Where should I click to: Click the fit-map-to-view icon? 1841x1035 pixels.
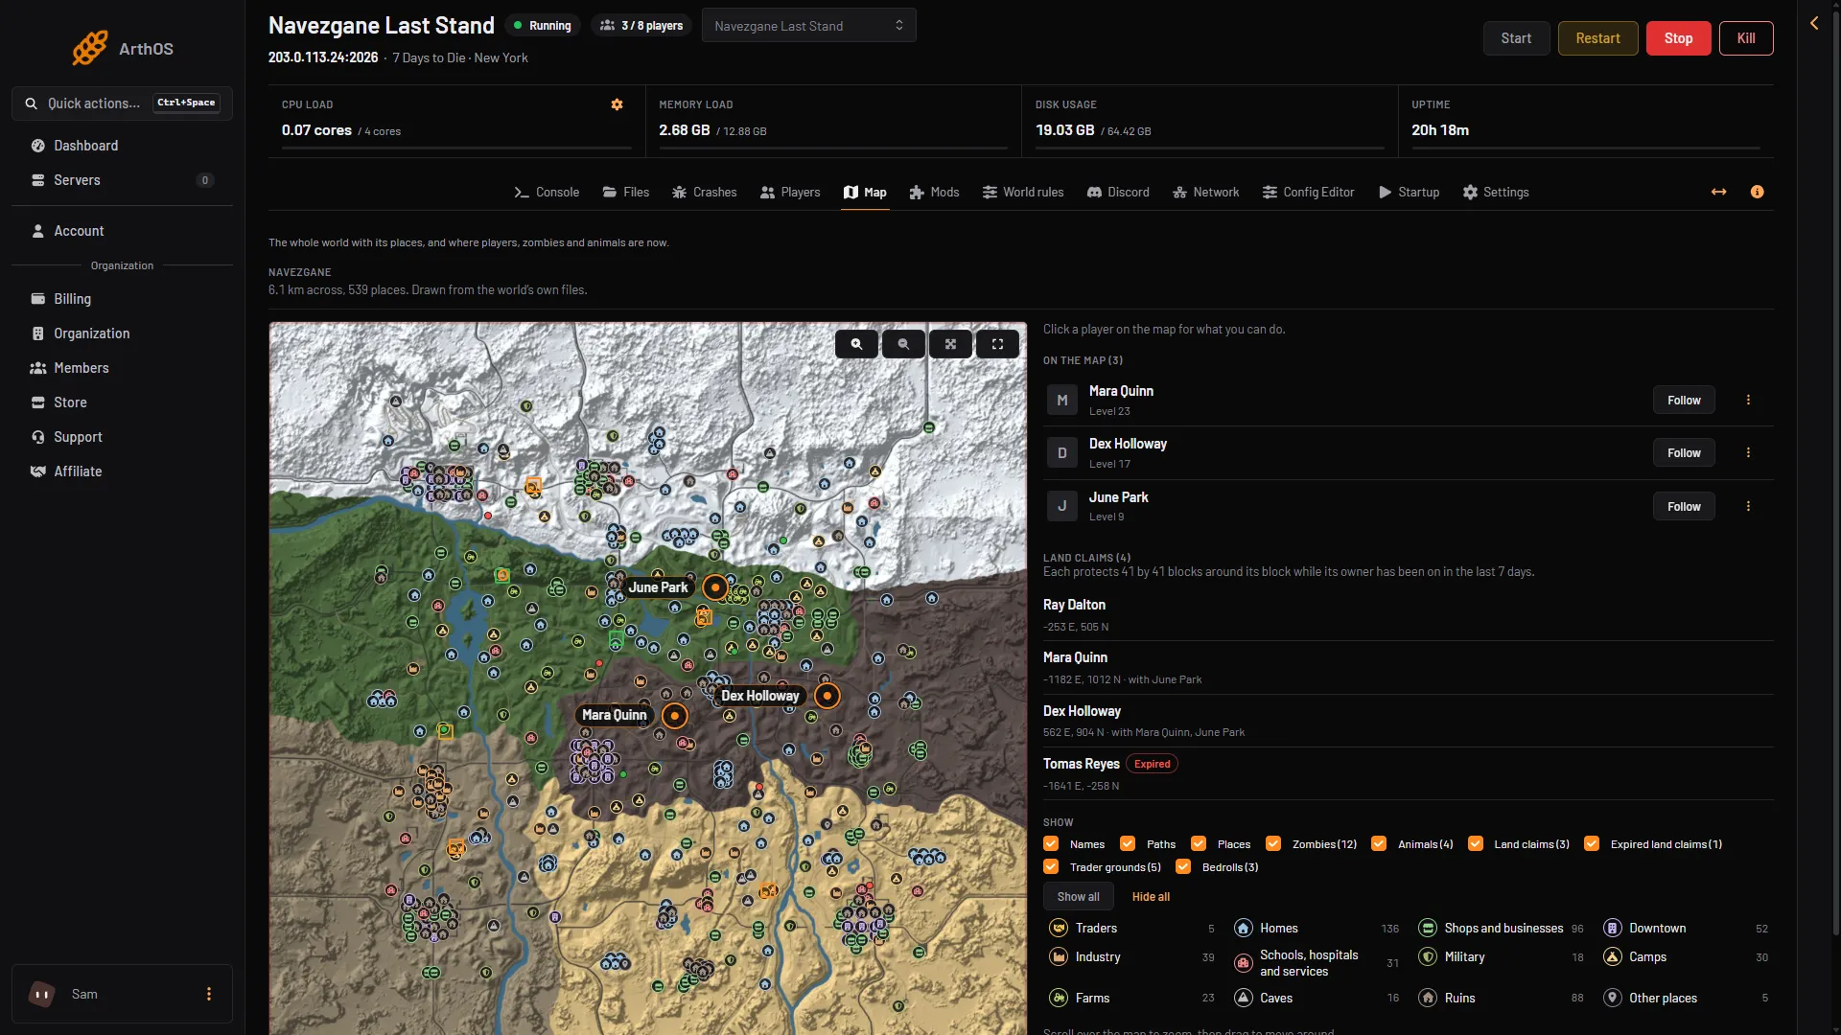click(x=950, y=343)
